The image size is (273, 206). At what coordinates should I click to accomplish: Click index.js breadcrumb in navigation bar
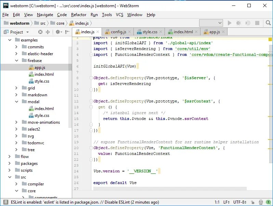pos(79,23)
